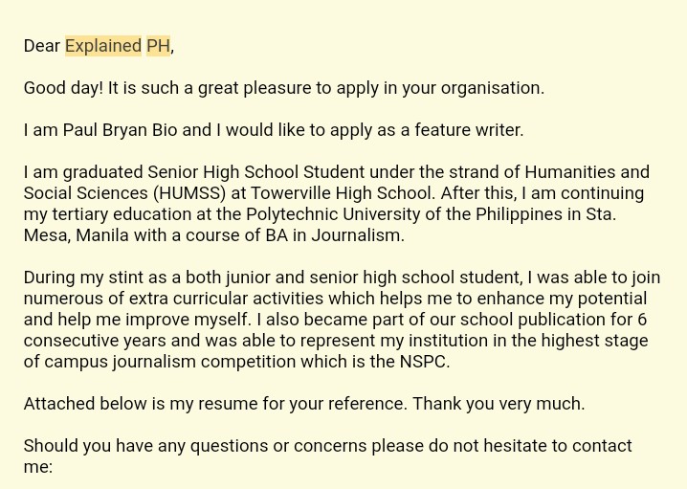
Task: Click the words "Polytechnic University"
Action: pyautogui.click(x=336, y=214)
